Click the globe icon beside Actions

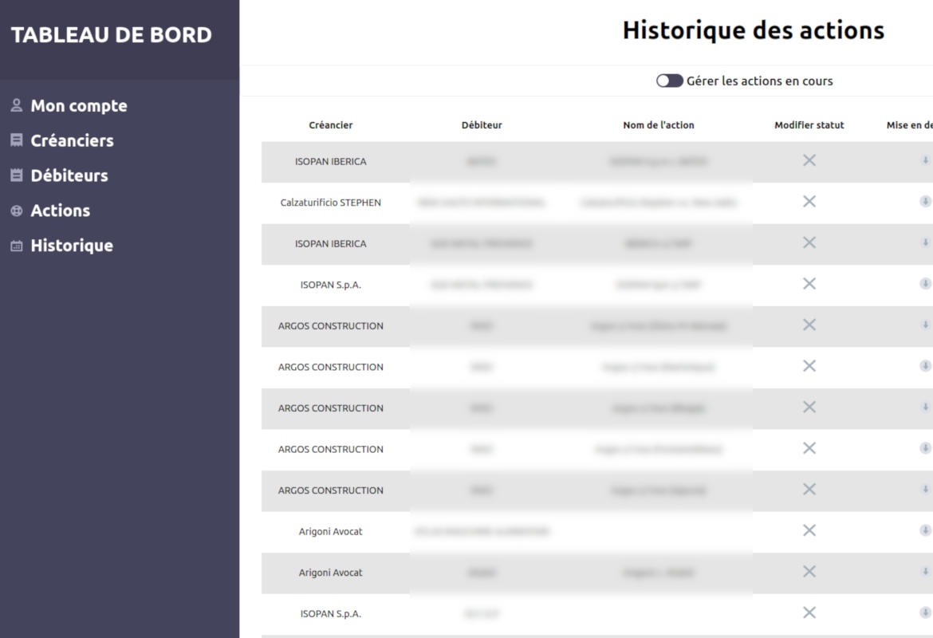coord(16,211)
